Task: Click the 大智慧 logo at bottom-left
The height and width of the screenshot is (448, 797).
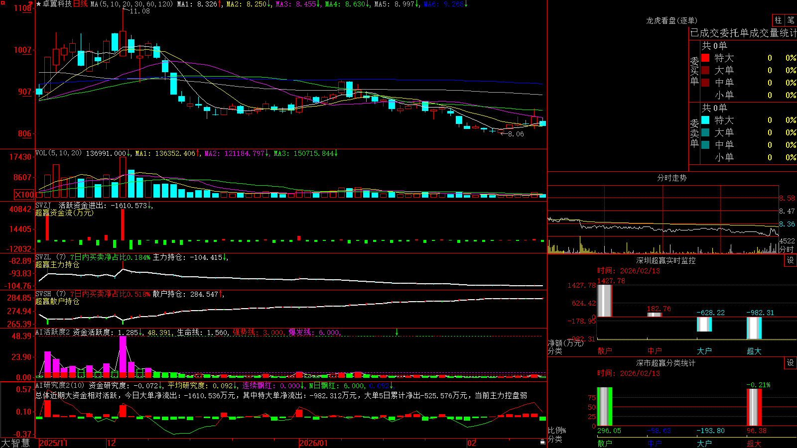Action: [x=15, y=443]
